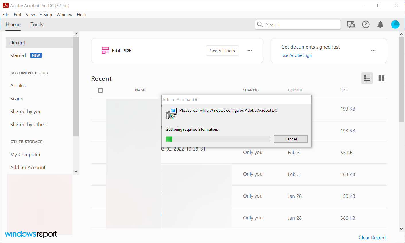The image size is (405, 243).
Task: Click the search magnifier icon
Action: pos(260,24)
